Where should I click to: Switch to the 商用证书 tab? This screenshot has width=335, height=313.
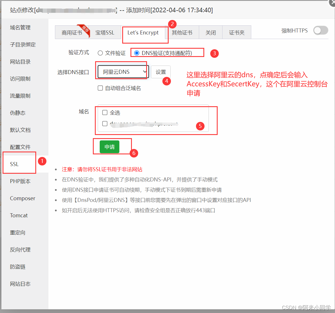[72, 32]
